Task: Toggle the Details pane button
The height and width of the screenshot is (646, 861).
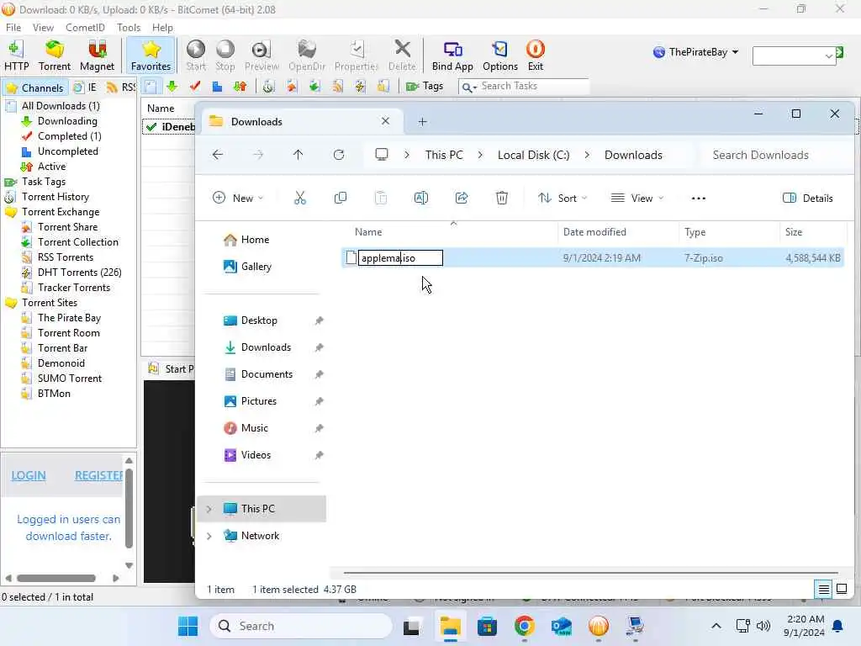Action: pyautogui.click(x=808, y=199)
